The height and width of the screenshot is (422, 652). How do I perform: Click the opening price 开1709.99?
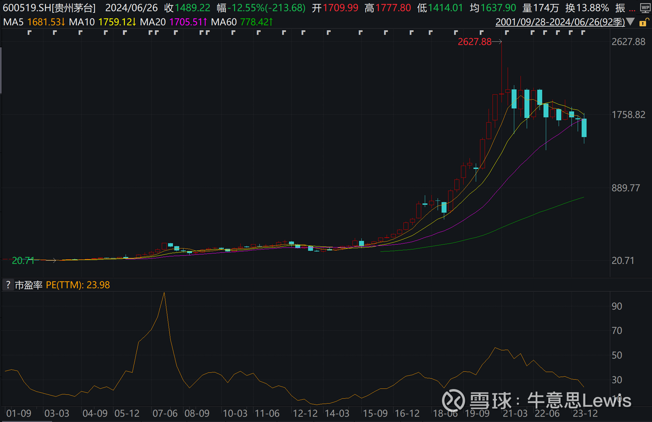(335, 8)
